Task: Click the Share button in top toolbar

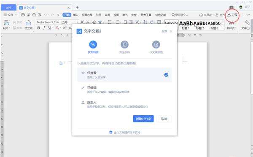Action: (x=232, y=15)
